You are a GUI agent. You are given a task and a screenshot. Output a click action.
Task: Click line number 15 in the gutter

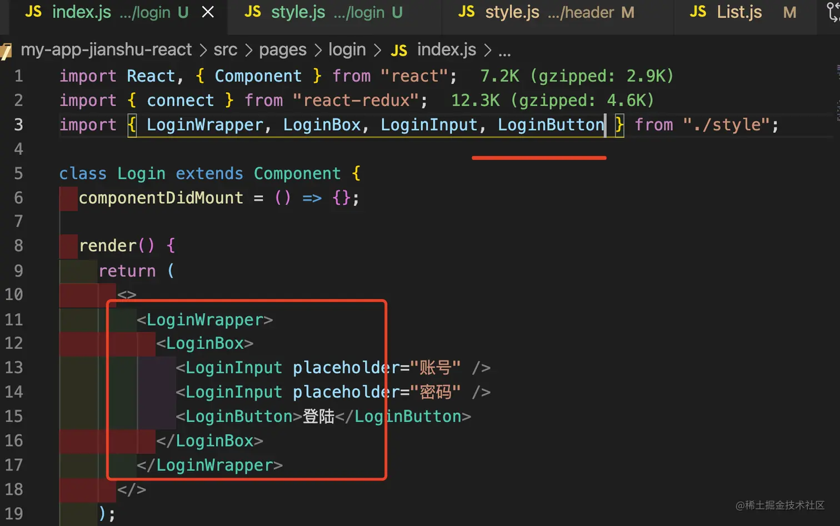tap(14, 416)
